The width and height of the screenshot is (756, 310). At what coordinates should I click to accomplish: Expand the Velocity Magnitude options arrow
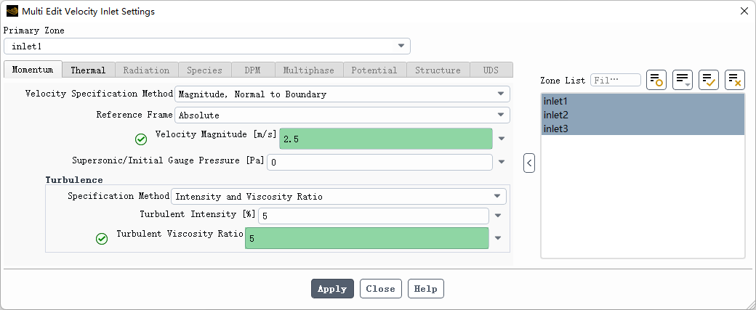pyautogui.click(x=502, y=139)
